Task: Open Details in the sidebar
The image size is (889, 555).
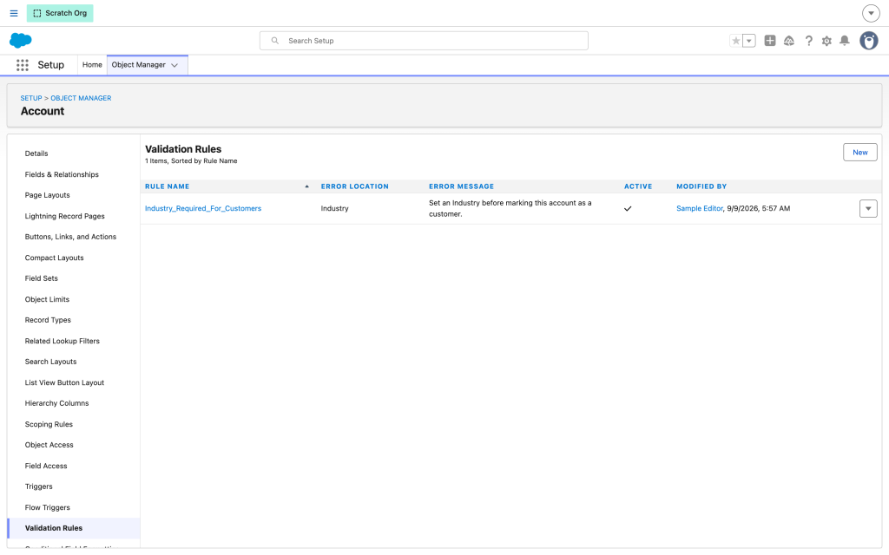Action: (36, 153)
